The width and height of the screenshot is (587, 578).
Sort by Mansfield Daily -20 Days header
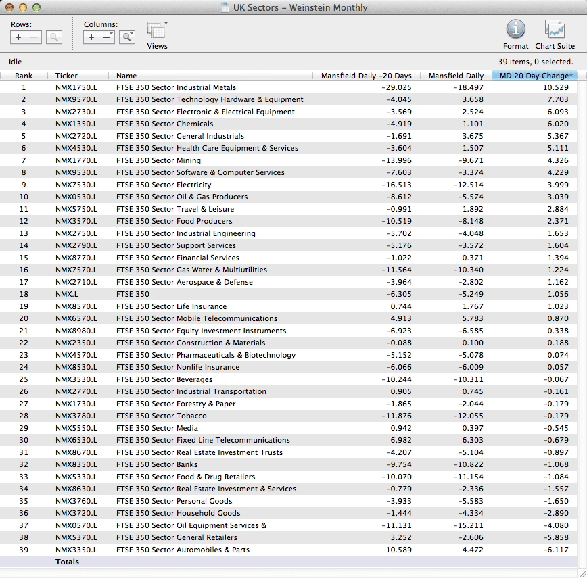366,76
